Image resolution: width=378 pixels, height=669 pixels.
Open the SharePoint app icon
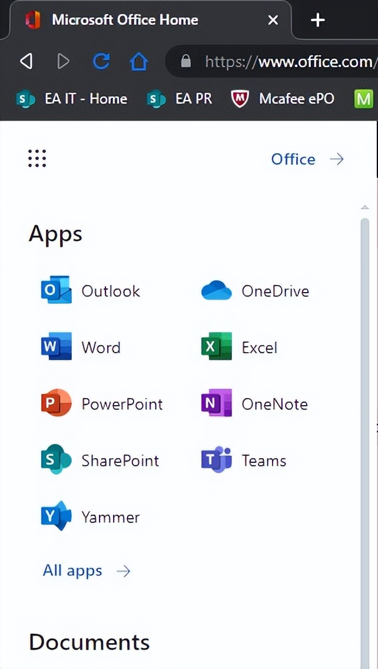(x=56, y=459)
